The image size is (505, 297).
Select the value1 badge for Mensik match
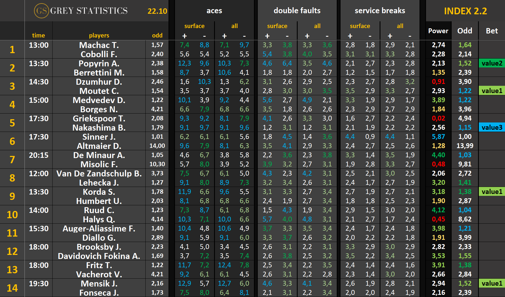click(x=492, y=284)
